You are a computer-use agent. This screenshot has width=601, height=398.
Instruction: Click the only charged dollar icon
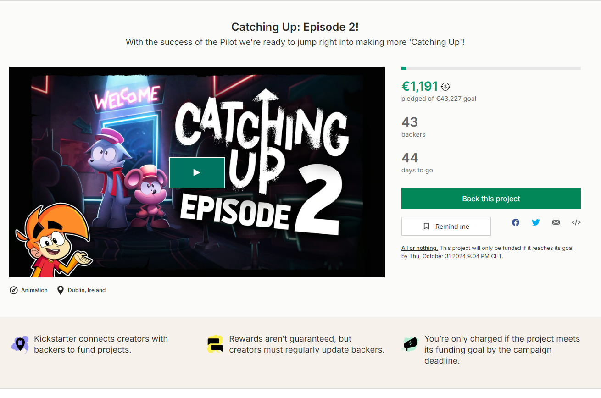tap(410, 343)
